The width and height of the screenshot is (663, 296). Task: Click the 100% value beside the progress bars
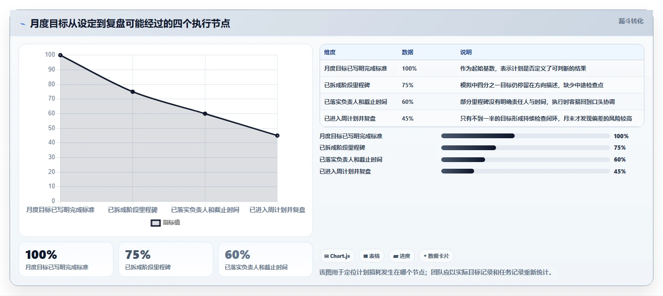pyautogui.click(x=621, y=136)
